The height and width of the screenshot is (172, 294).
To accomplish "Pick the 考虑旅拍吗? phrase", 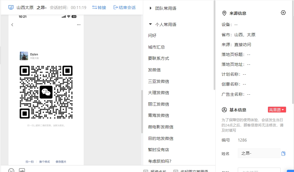I will [160, 161].
